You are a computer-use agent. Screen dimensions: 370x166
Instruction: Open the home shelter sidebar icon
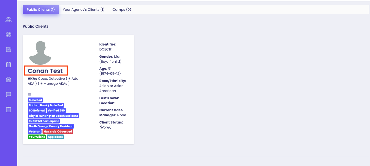(9, 79)
